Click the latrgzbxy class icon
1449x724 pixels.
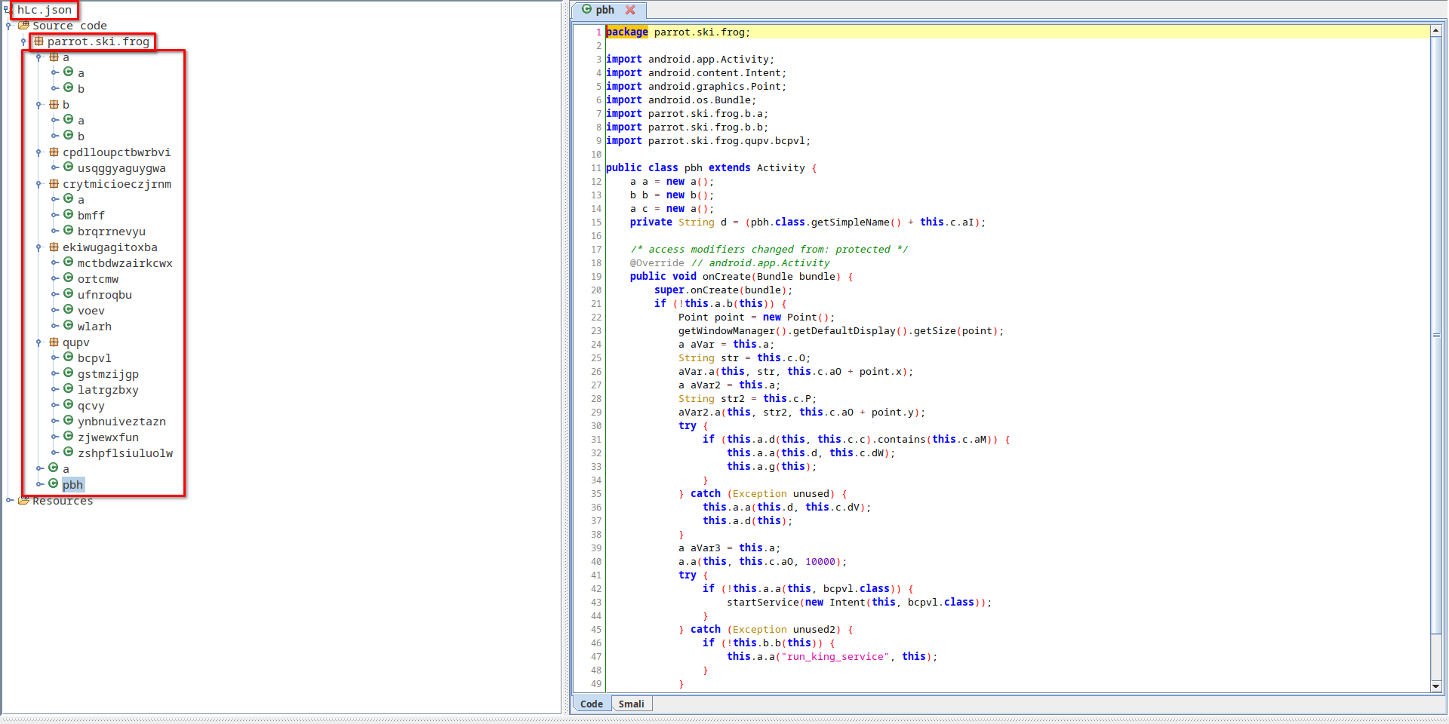[x=68, y=388]
